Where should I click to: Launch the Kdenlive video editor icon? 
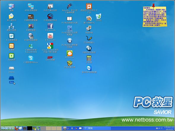pos(69,6)
